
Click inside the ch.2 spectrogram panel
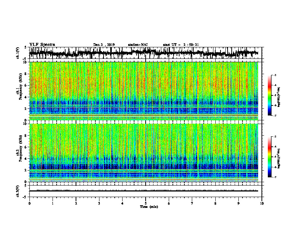[144, 153]
